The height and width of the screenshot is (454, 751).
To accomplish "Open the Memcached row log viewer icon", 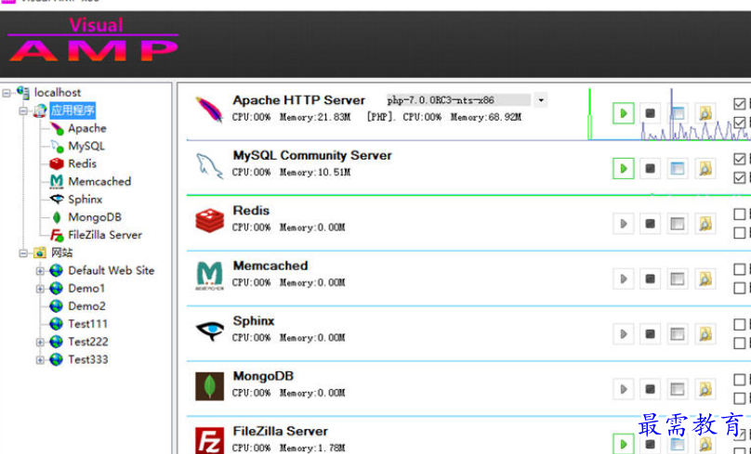I will [x=705, y=279].
